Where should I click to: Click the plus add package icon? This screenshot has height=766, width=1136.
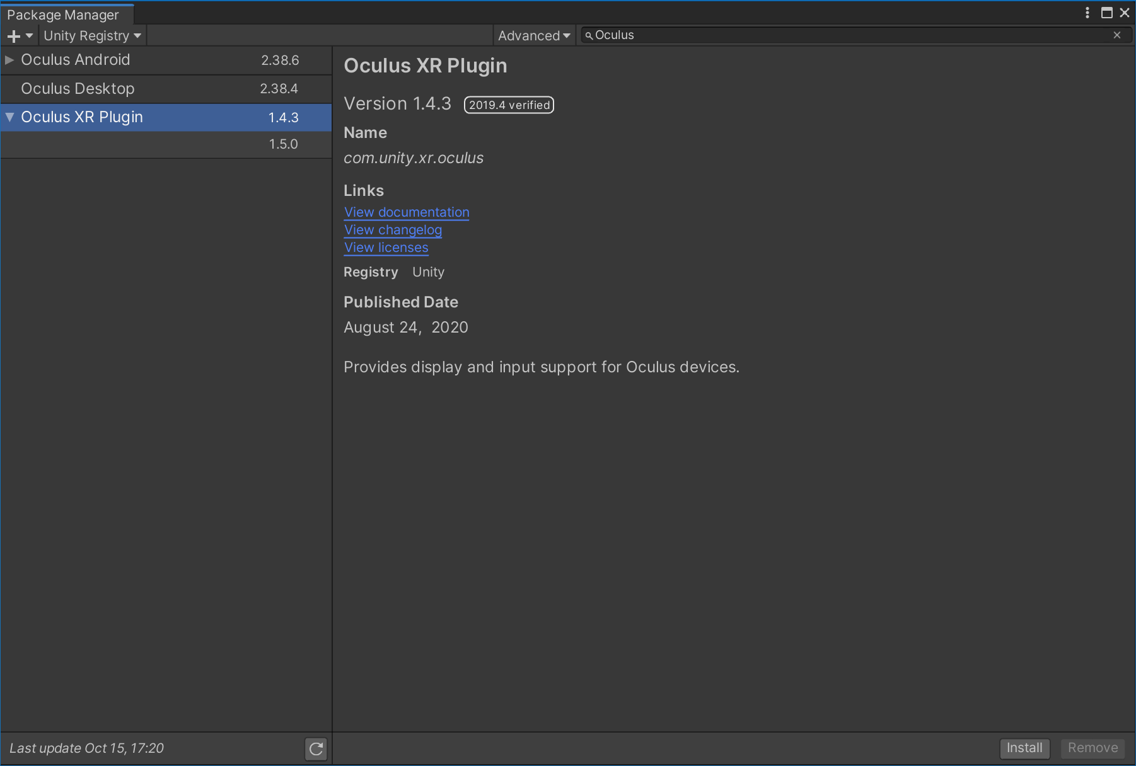pos(14,36)
